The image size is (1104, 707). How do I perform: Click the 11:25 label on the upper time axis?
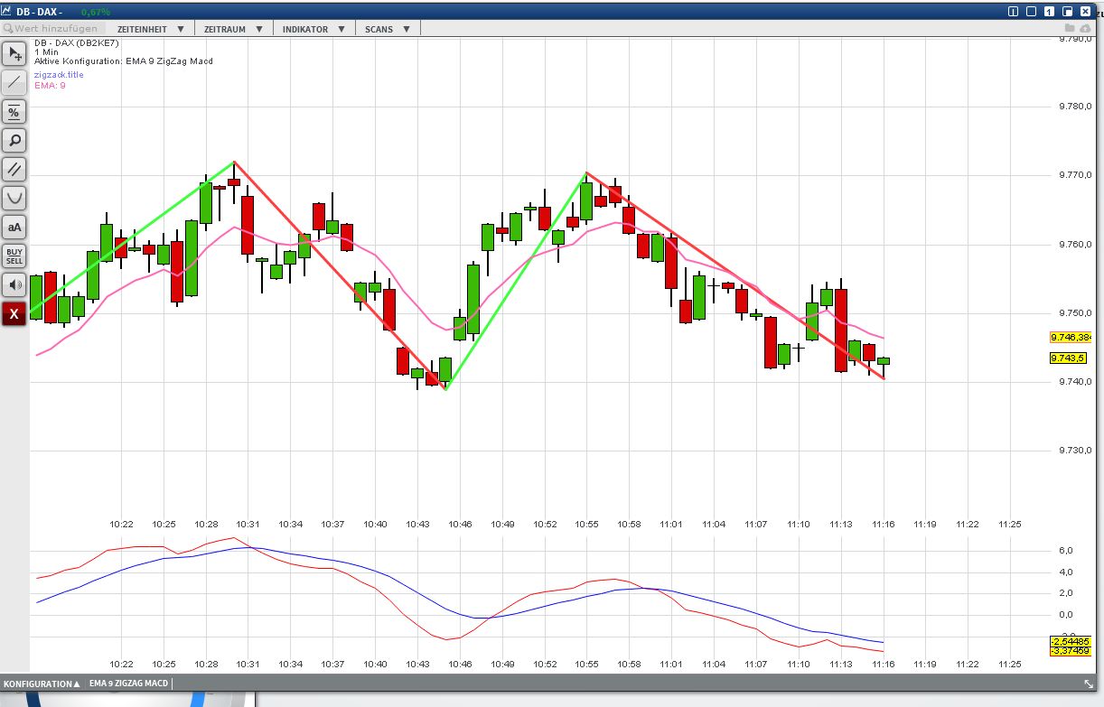tap(1009, 525)
